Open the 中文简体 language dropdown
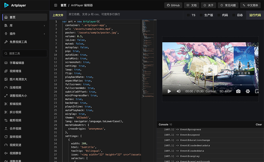The height and width of the screenshot is (162, 264). click(x=250, y=5)
